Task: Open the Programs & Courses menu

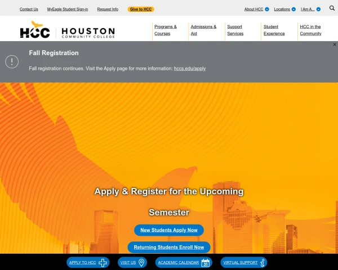Action: 166,30
